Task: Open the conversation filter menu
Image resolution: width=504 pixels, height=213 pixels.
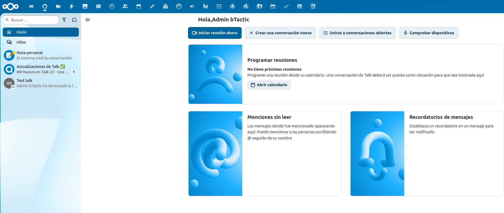Action: click(x=64, y=20)
